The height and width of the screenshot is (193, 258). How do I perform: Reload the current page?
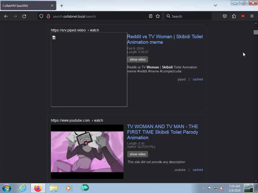tap(24, 16)
